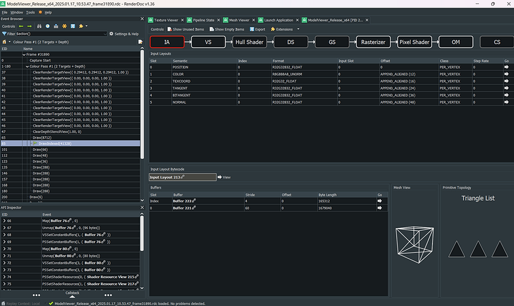Expand API Inspector row 68 VSSetConstantBuffers
The height and width of the screenshot is (306, 514).
click(x=4, y=235)
